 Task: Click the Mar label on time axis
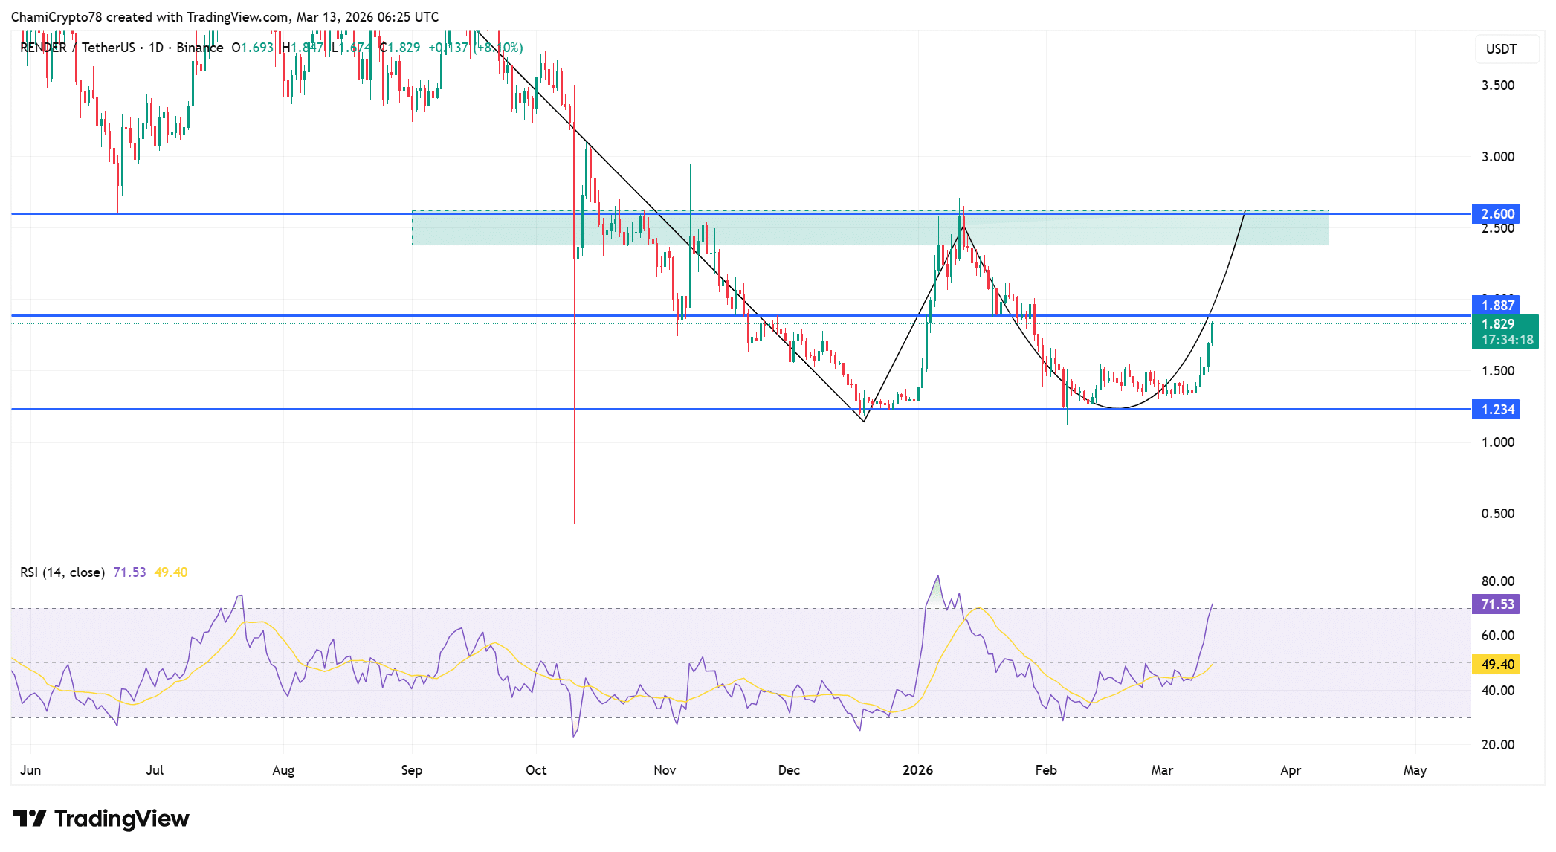[x=1162, y=770]
